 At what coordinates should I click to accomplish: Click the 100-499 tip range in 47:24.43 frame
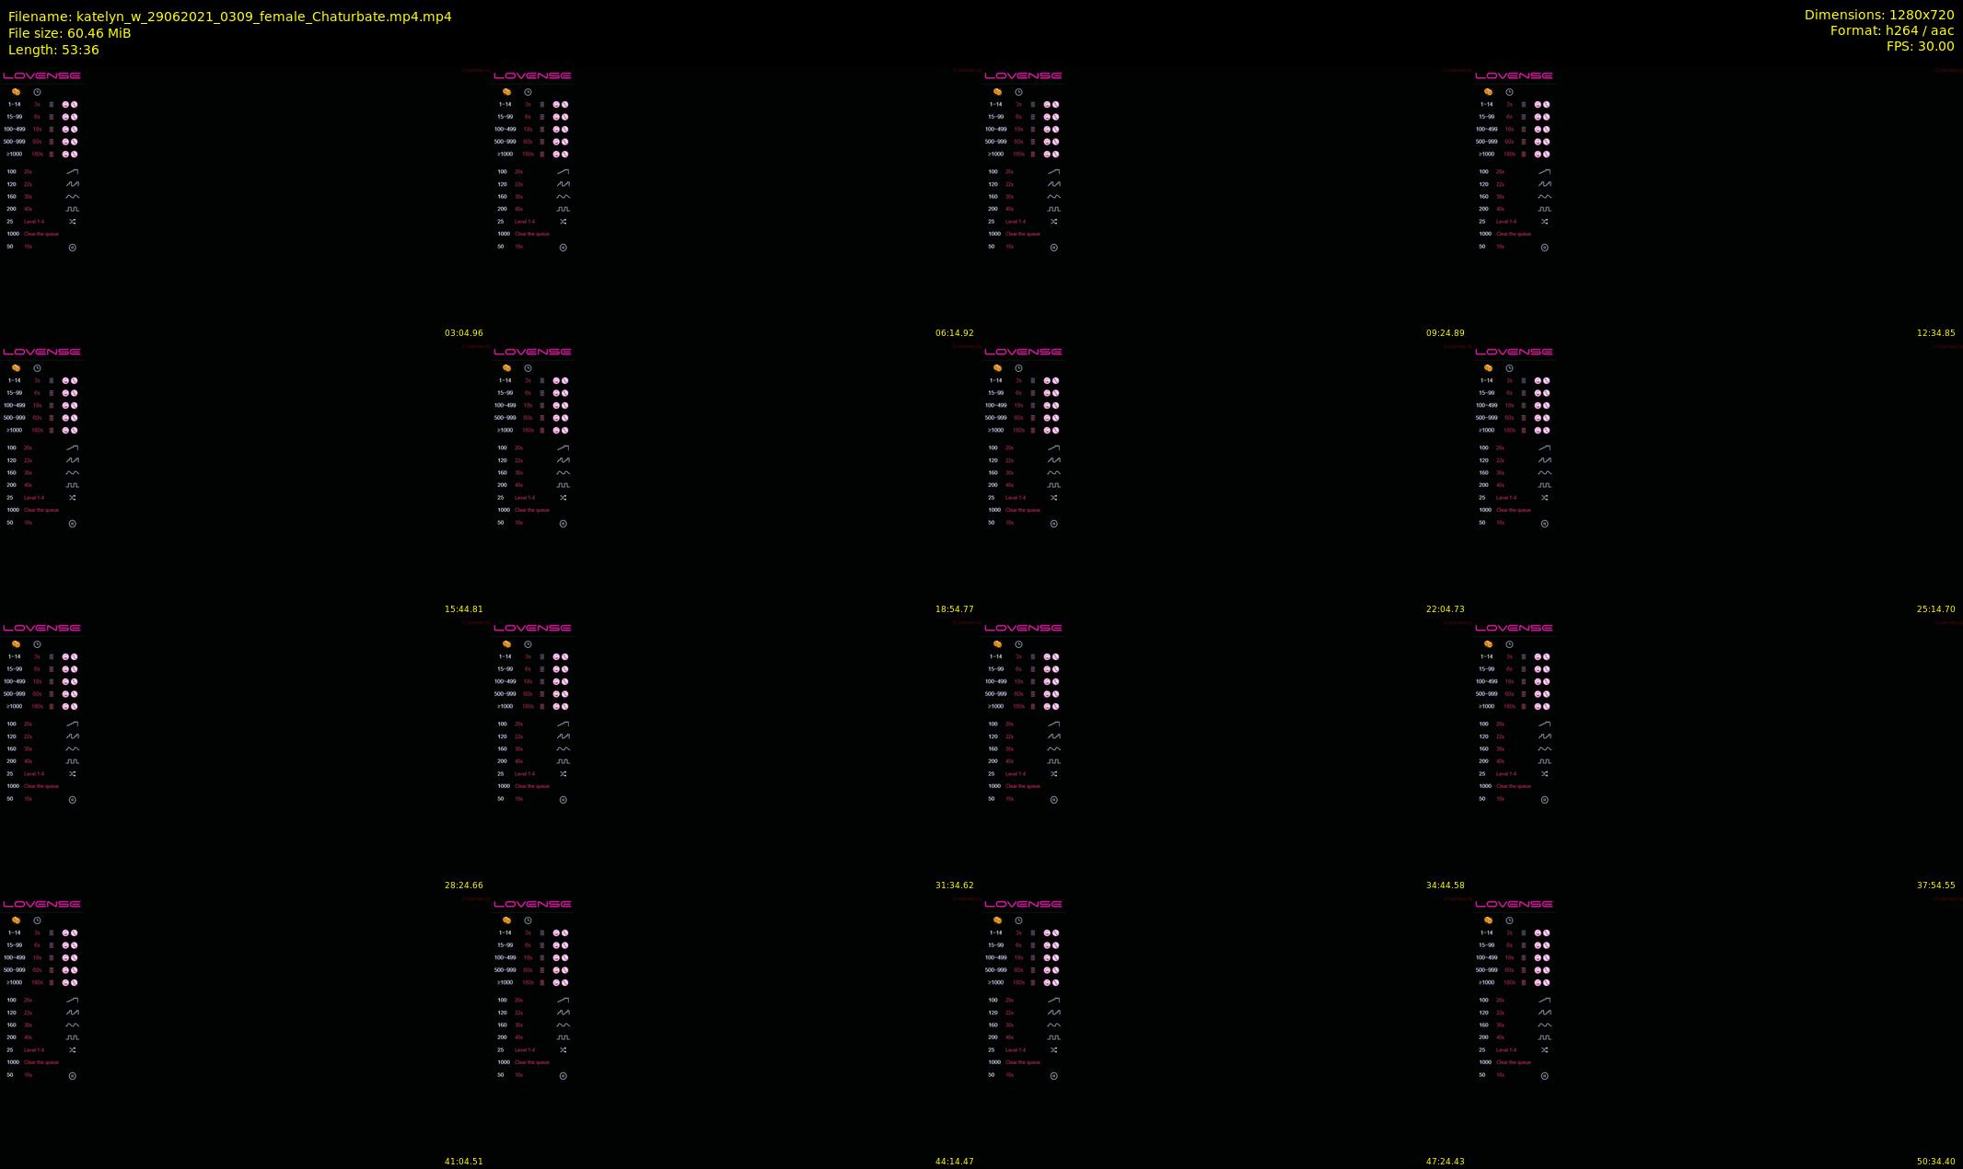(x=995, y=957)
